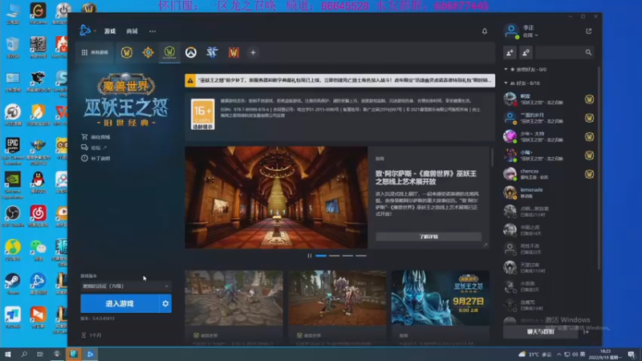Open the three-dots overflow menu
The height and width of the screenshot is (361, 642).
(152, 31)
